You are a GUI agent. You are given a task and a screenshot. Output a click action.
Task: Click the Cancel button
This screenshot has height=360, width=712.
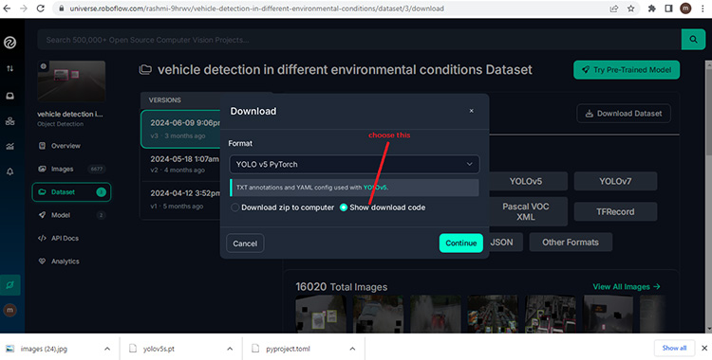[245, 243]
